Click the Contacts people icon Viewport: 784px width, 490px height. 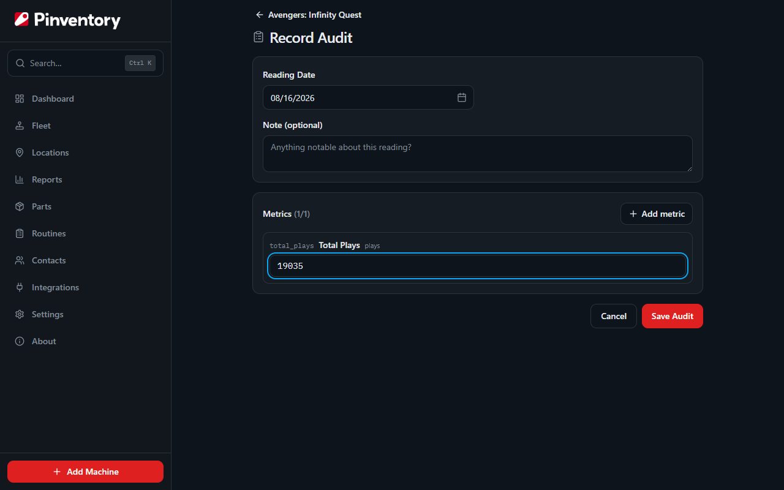(20, 260)
